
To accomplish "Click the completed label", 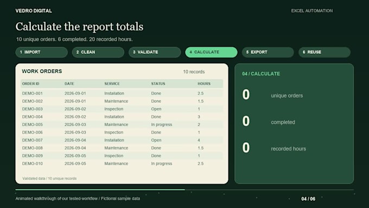I will [283, 122].
